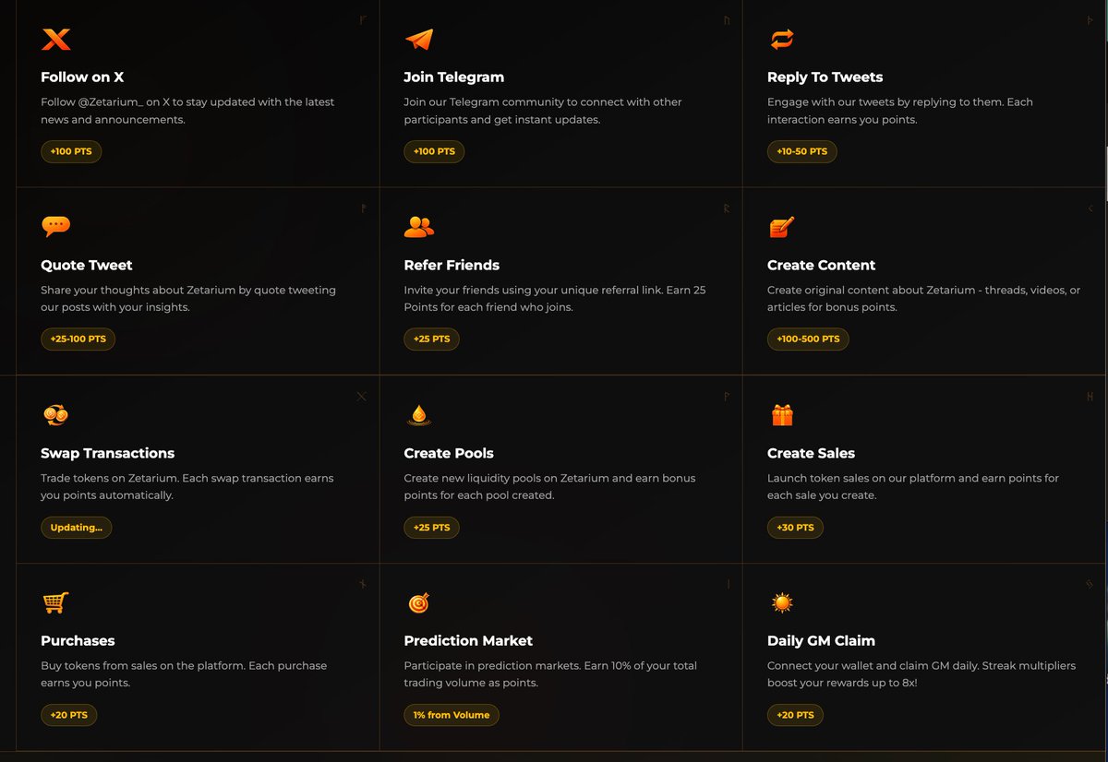The image size is (1108, 762).
Task: Click the description 'Join our Telegram community'
Action: (543, 111)
